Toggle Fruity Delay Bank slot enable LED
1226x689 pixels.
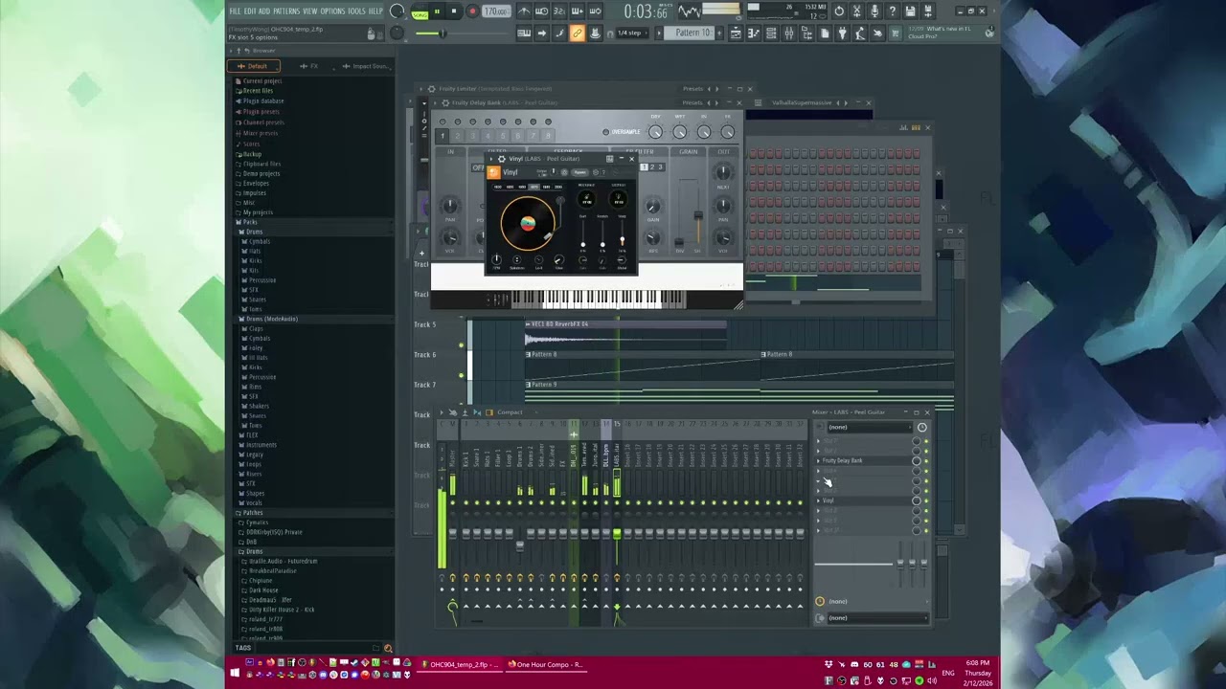click(x=926, y=460)
